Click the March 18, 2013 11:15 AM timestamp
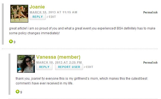 (x=53, y=12)
